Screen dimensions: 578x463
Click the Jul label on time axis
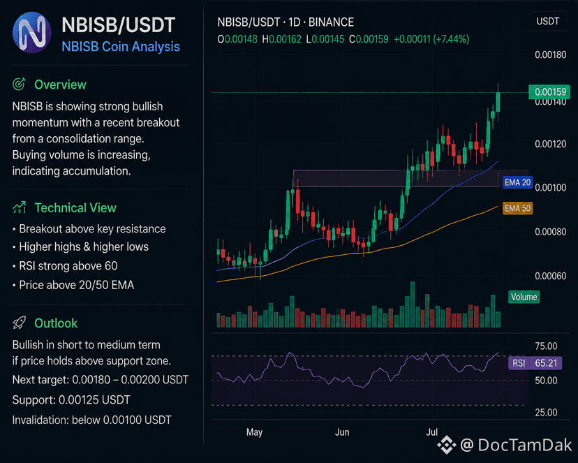coord(431,432)
